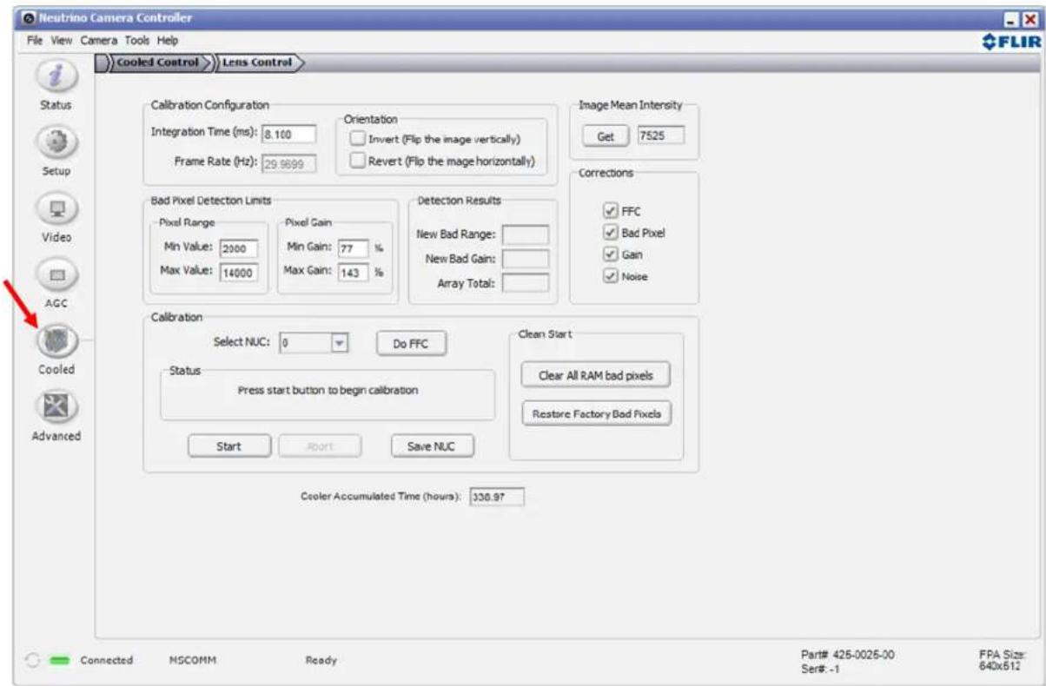Click the Start calibration button
1046x686 pixels.
tap(229, 446)
